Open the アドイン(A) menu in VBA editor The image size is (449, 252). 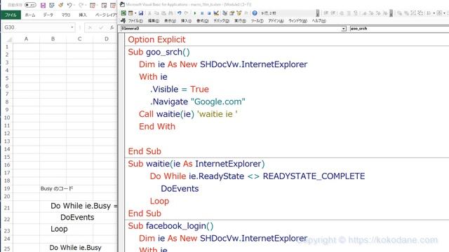[276, 21]
